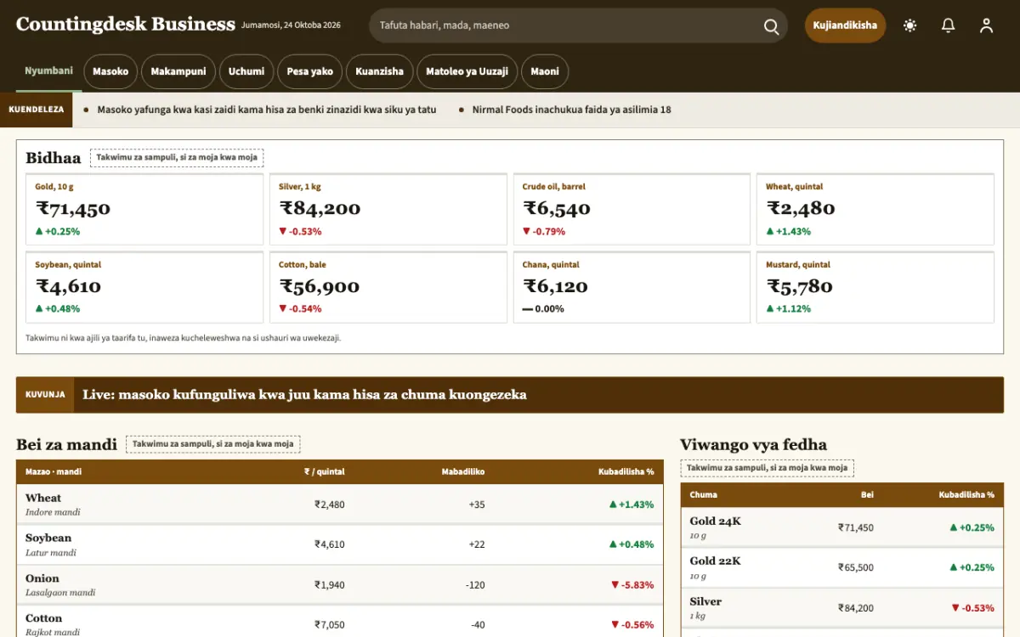The height and width of the screenshot is (637, 1020).
Task: Open the Maoni tab
Action: pyautogui.click(x=545, y=71)
